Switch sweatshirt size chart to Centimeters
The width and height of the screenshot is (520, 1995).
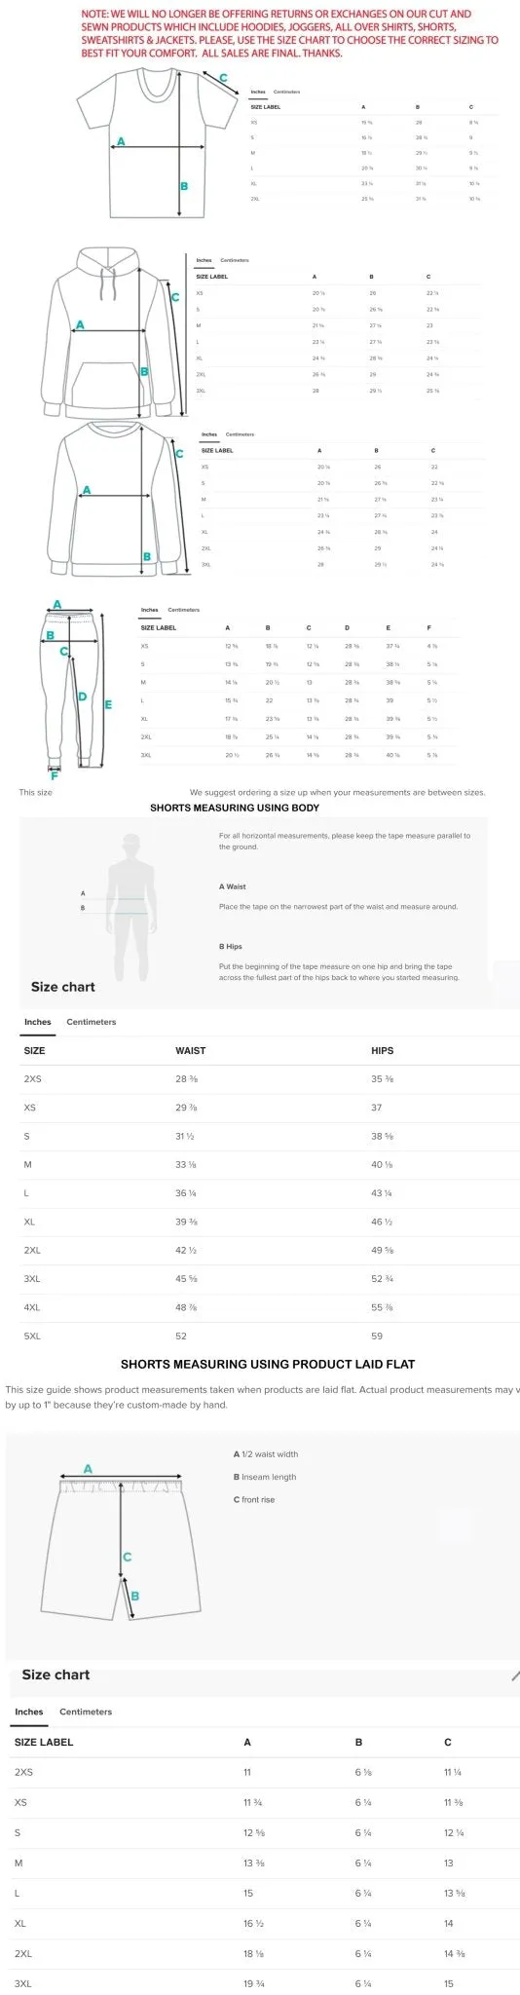click(240, 433)
